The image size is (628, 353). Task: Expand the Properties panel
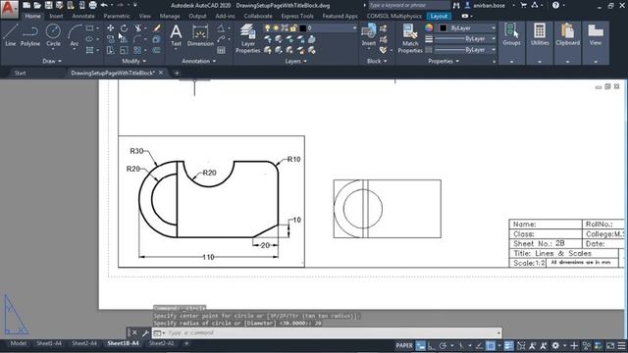(x=444, y=61)
